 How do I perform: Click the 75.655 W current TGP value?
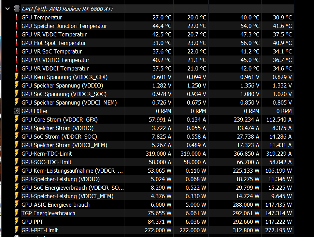(x=160, y=213)
